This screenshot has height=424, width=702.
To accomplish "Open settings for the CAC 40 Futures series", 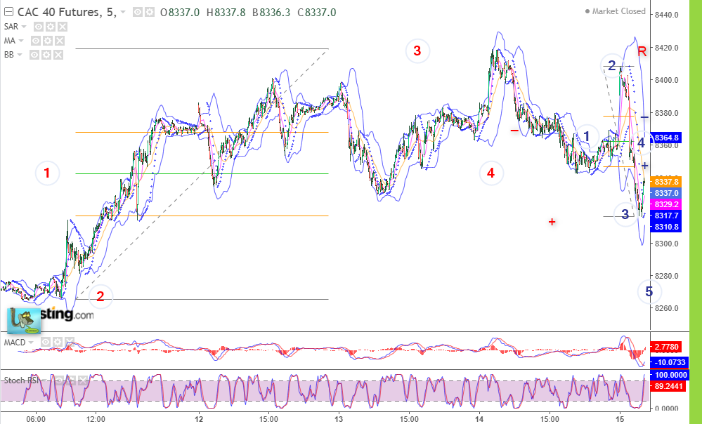I will 149,12.
